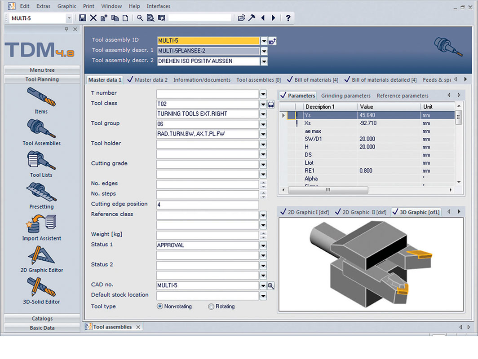Click the Cutting edge position input field
Image resolution: width=478 pixels, height=359 pixels.
click(207, 205)
